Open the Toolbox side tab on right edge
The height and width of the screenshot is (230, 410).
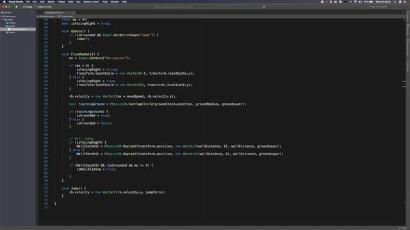click(408, 15)
